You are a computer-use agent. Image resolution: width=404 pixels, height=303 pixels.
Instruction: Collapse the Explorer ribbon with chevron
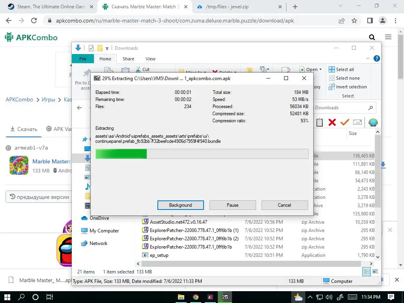[x=368, y=58]
